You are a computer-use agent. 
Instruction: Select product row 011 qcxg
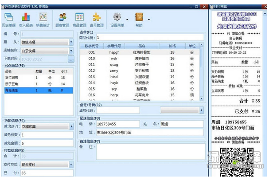point(139,64)
